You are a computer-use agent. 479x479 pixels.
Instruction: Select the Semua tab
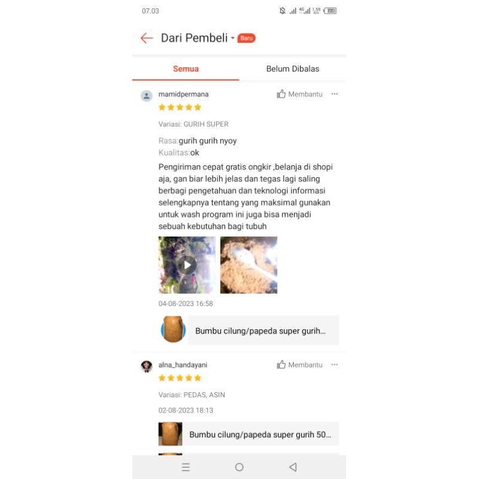(186, 69)
